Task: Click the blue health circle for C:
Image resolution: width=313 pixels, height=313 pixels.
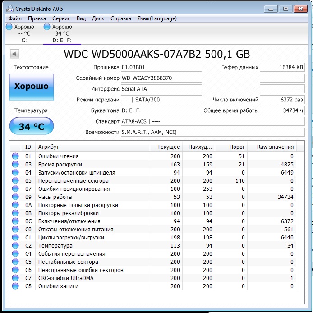Action: coord(9,27)
